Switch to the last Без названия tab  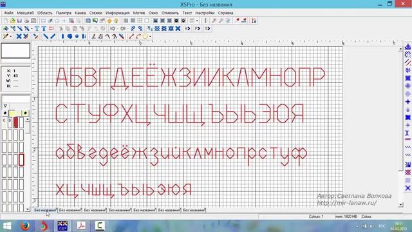[x=194, y=210]
